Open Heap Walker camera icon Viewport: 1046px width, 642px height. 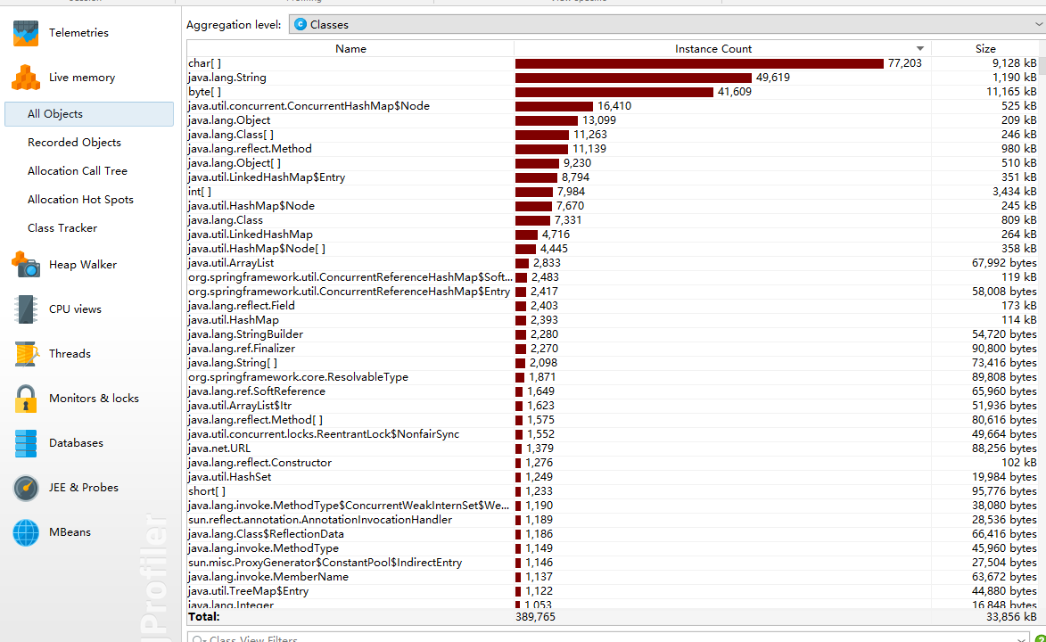click(x=26, y=265)
